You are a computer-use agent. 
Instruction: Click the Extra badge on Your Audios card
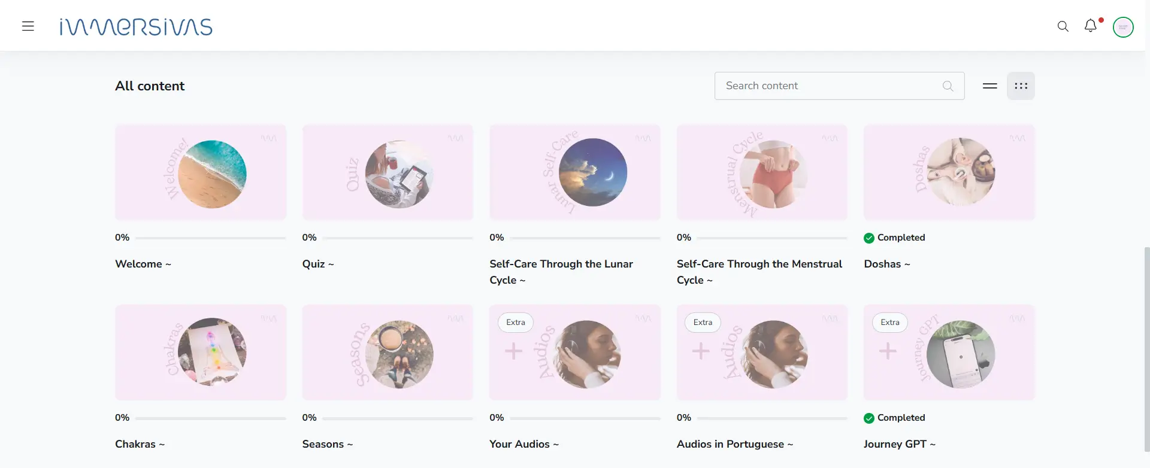click(x=516, y=323)
